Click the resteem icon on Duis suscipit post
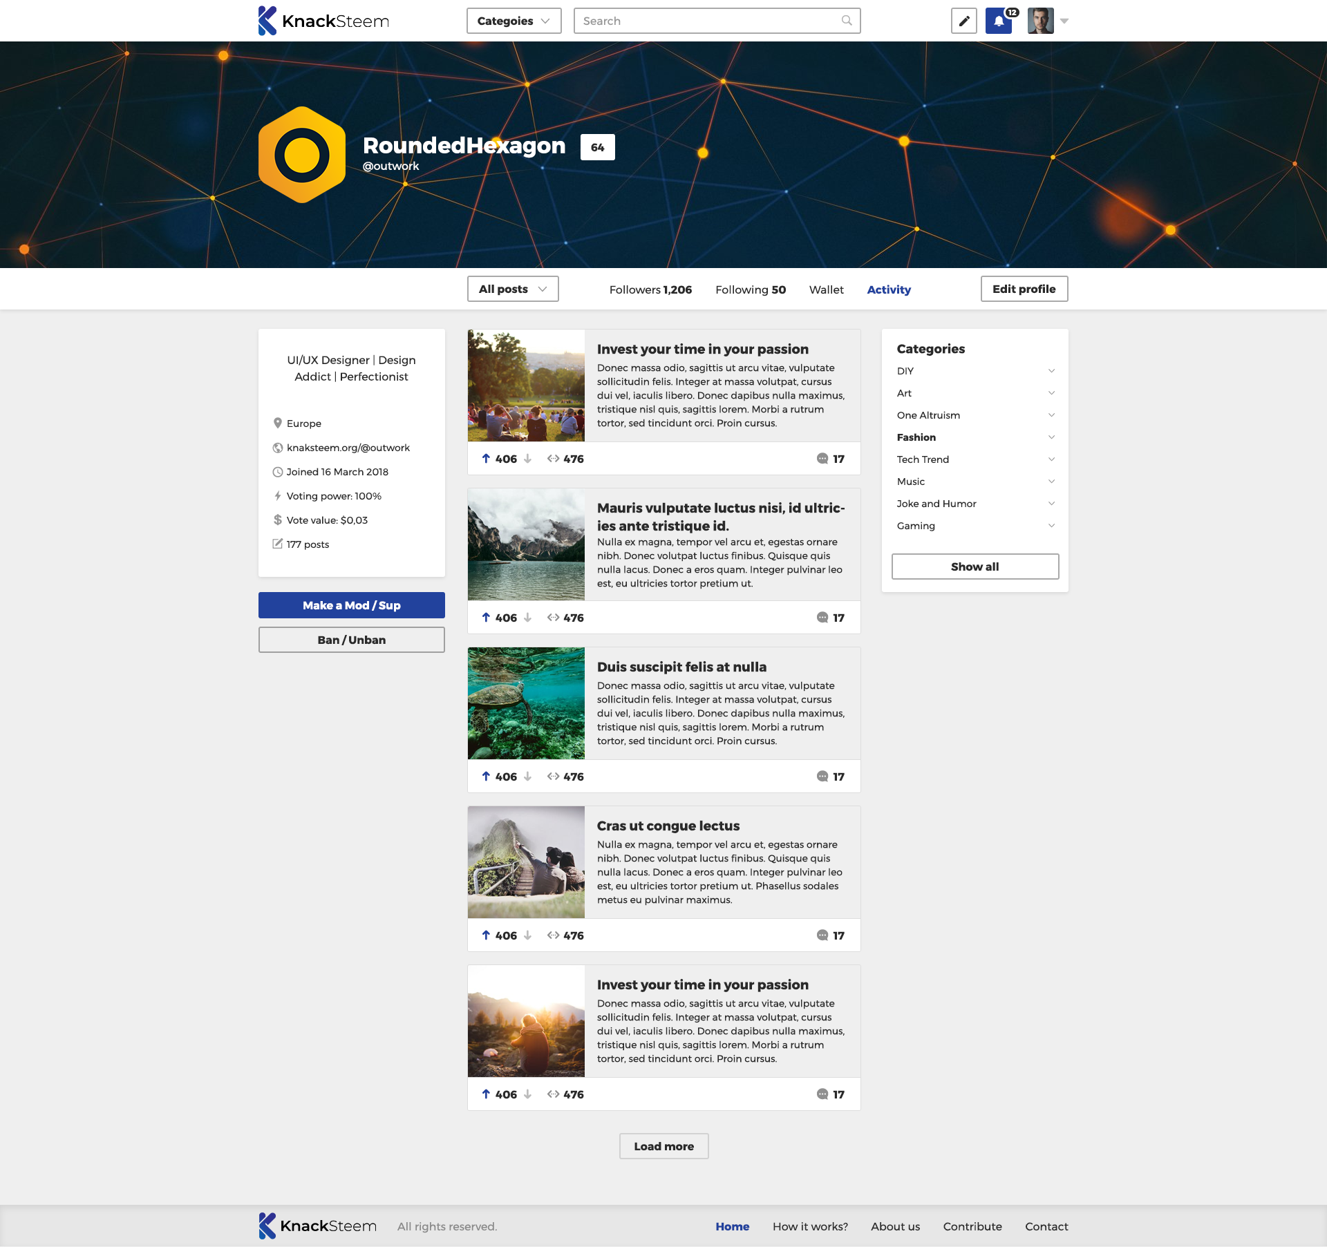Viewport: 1327px width, 1247px height. [553, 777]
